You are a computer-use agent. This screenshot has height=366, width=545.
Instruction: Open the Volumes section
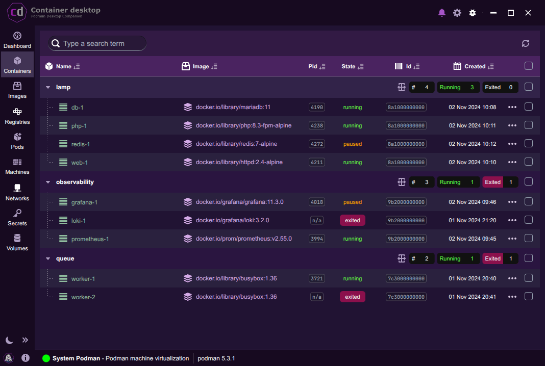(17, 242)
